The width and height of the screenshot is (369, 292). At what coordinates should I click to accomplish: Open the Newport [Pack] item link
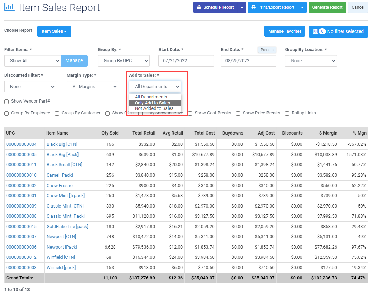[62, 247]
